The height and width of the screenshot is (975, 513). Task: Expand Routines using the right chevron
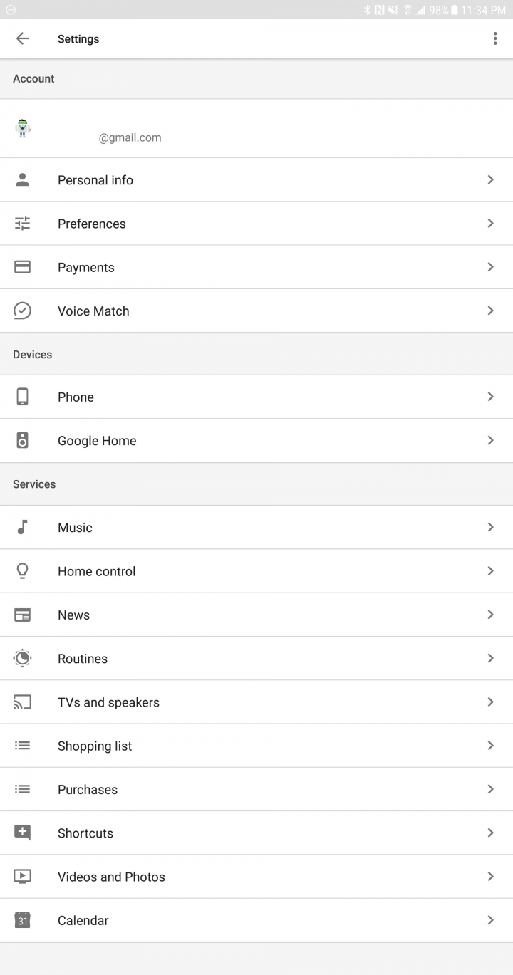coord(490,658)
